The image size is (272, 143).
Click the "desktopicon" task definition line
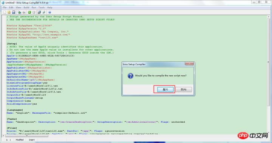[96, 122]
